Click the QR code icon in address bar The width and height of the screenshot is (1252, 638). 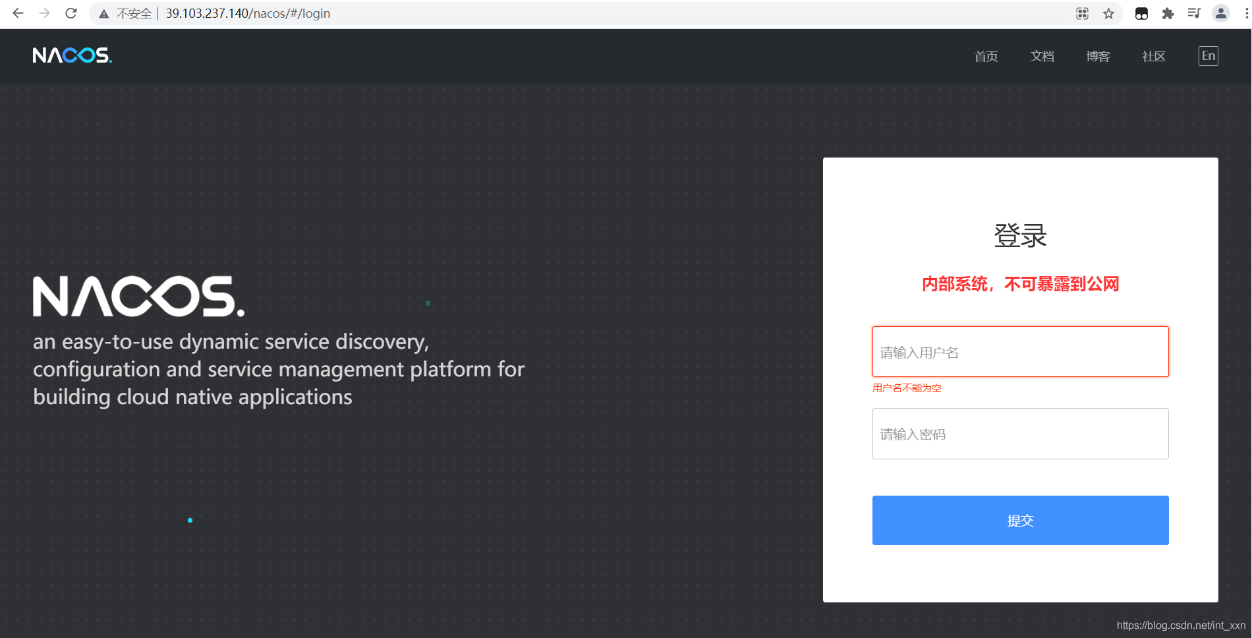click(1082, 13)
